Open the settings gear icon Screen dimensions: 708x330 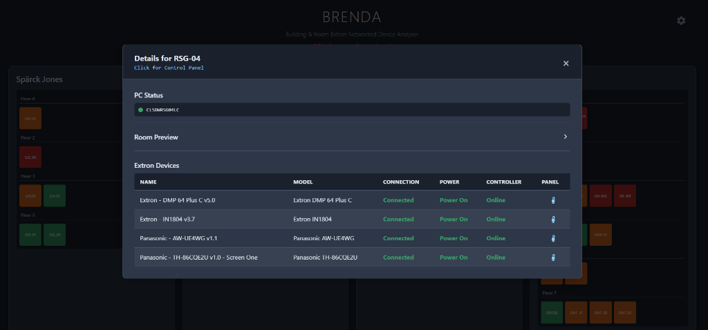681,21
